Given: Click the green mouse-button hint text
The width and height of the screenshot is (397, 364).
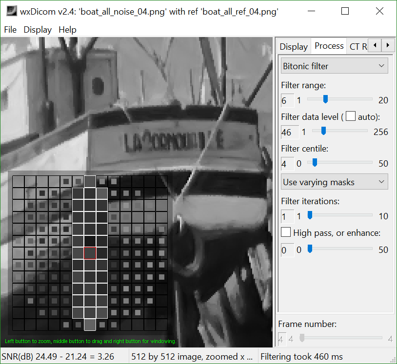Looking at the screenshot, I should click(x=90, y=341).
